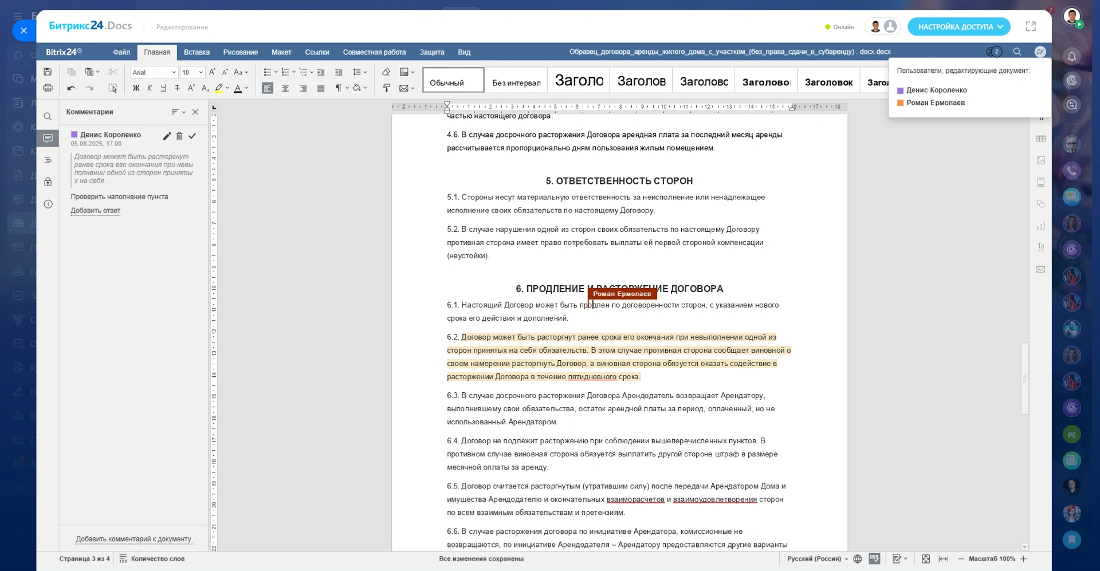Screen dimensions: 1100x571
Task: Apply the yellow highlight color swatch
Action: pyautogui.click(x=219, y=88)
